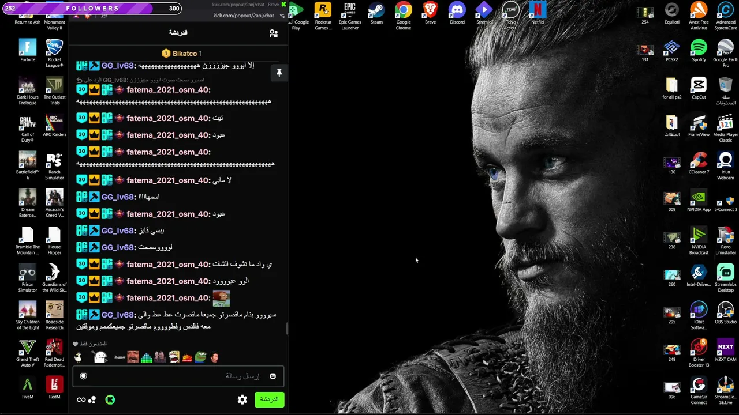Image resolution: width=739 pixels, height=415 pixels.
Task: Open PCSX2 emulator shortcut
Action: coord(671,51)
